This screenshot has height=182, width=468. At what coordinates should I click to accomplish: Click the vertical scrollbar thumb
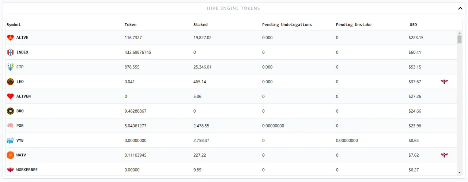pyautogui.click(x=460, y=39)
